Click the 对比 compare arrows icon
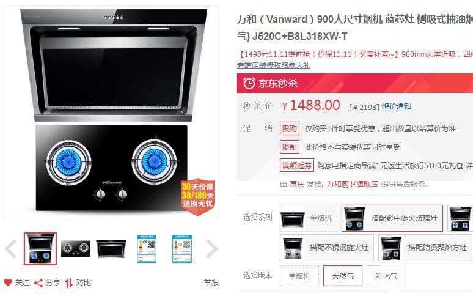 69,283
